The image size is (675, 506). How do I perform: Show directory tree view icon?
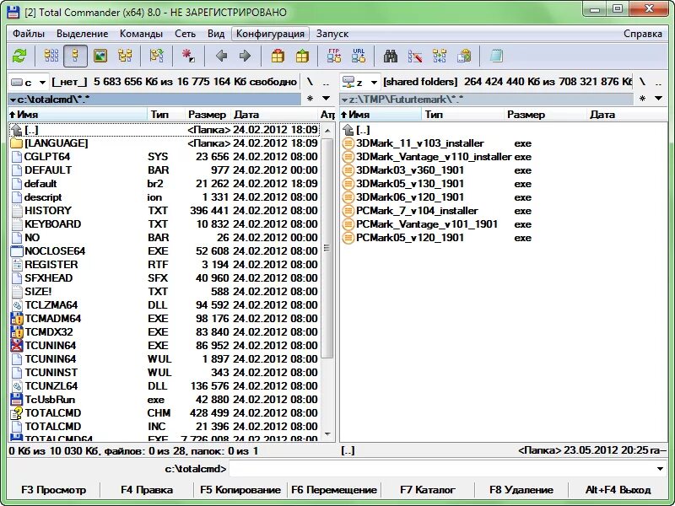tap(125, 56)
